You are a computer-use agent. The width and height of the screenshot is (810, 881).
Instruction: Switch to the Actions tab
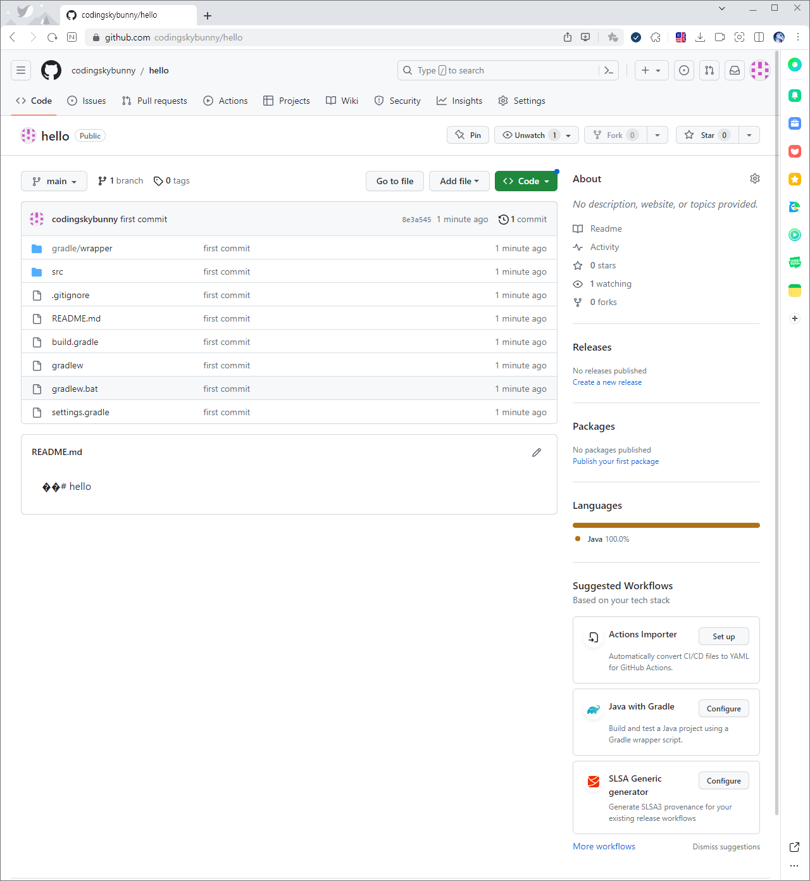(x=225, y=101)
